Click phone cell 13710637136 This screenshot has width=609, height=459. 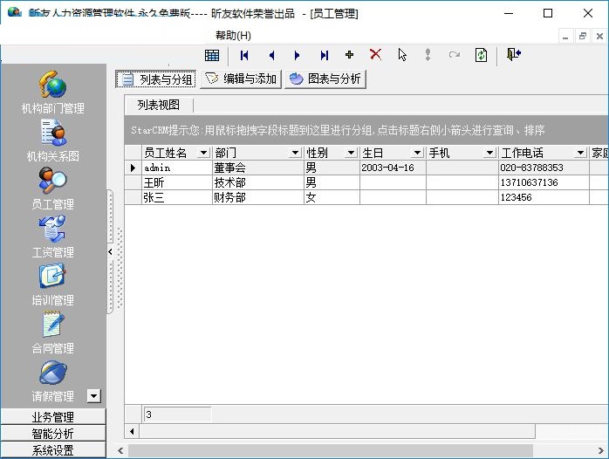coord(544,182)
